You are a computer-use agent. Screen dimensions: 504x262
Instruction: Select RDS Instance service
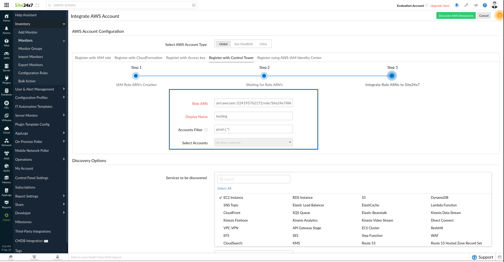pos(303,197)
